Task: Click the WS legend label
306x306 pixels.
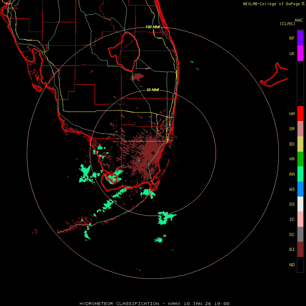Action: (292, 189)
